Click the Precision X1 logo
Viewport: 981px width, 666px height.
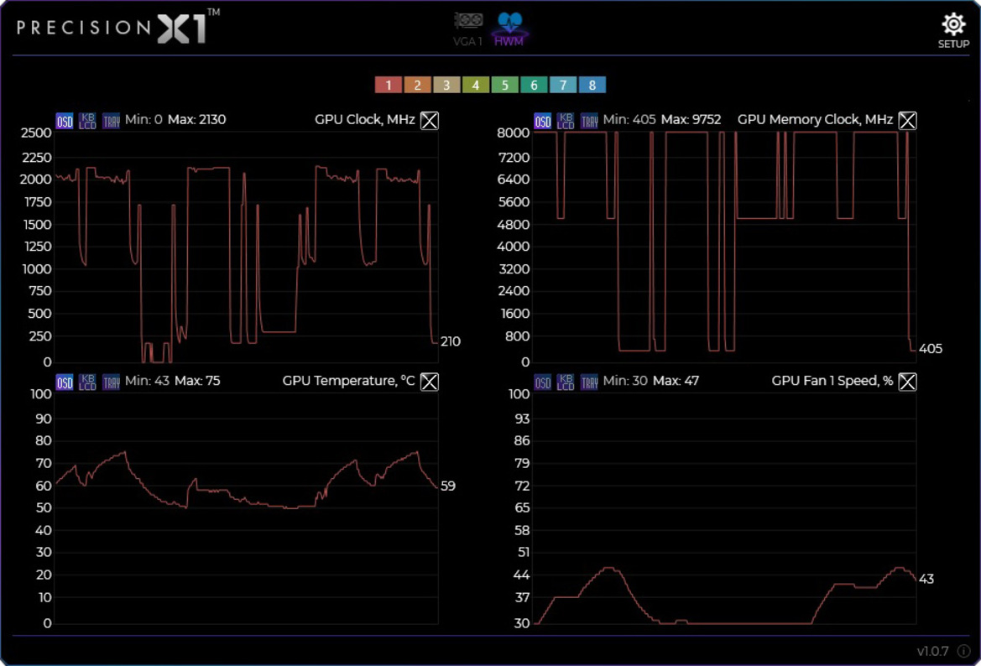118,27
